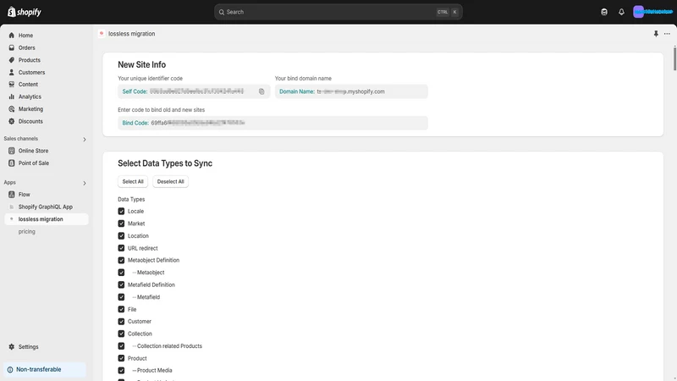Toggle the Metaobject Definition checkbox
Image resolution: width=677 pixels, height=381 pixels.
pyautogui.click(x=121, y=260)
